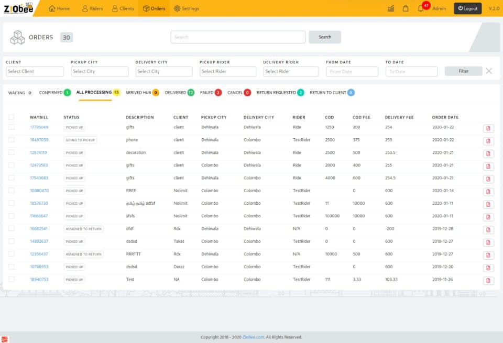This screenshot has height=343, width=503.
Task: Switch to the Waiting tab
Action: [x=20, y=93]
